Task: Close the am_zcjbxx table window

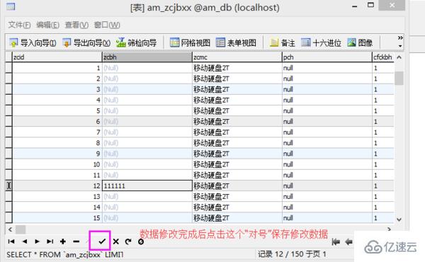Action: (392, 6)
